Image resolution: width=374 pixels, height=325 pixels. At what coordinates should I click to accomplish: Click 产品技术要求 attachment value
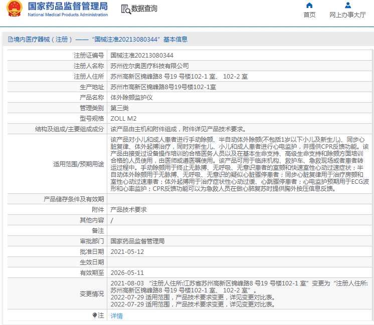click(x=128, y=210)
